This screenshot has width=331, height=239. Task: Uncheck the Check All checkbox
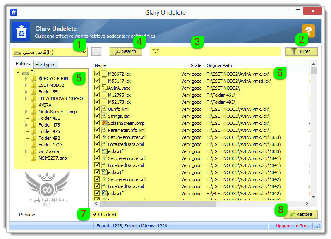pos(95,215)
